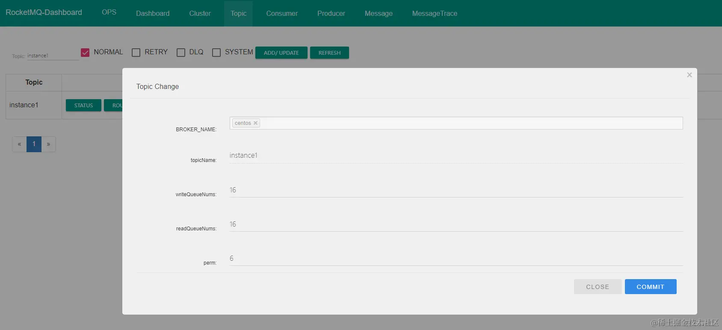The image size is (722, 330).
Task: Focus the Topic filter input field
Action: 53,56
